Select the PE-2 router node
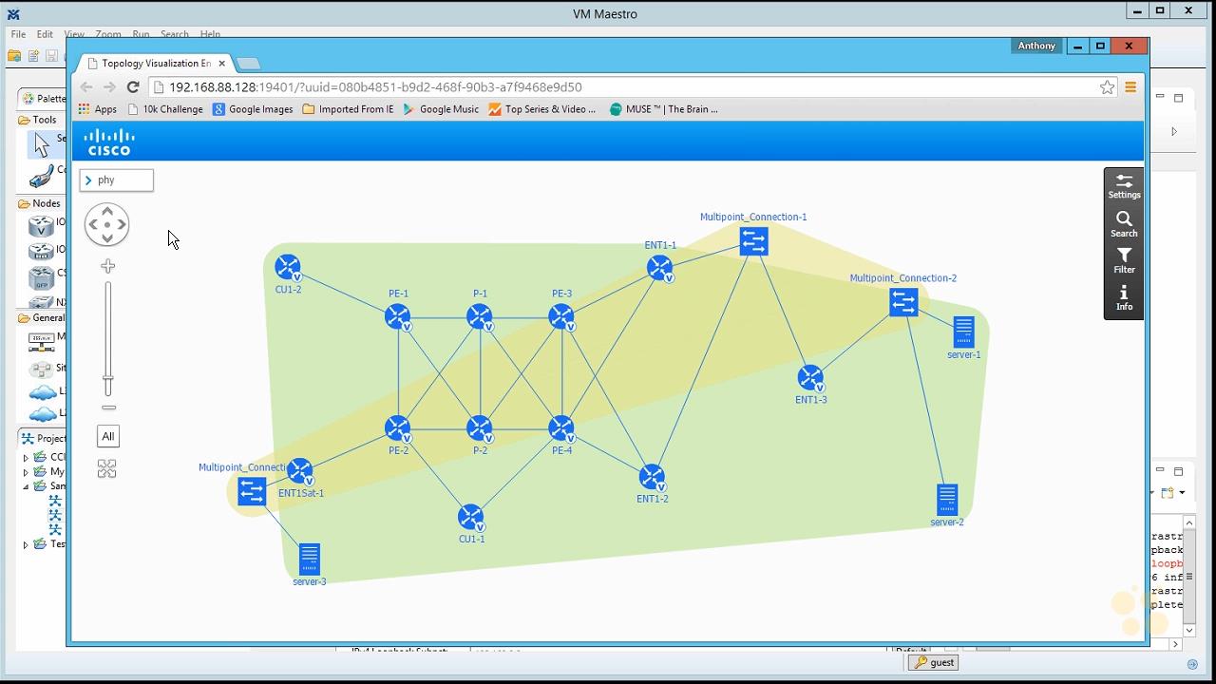1216x684 pixels. tap(398, 429)
